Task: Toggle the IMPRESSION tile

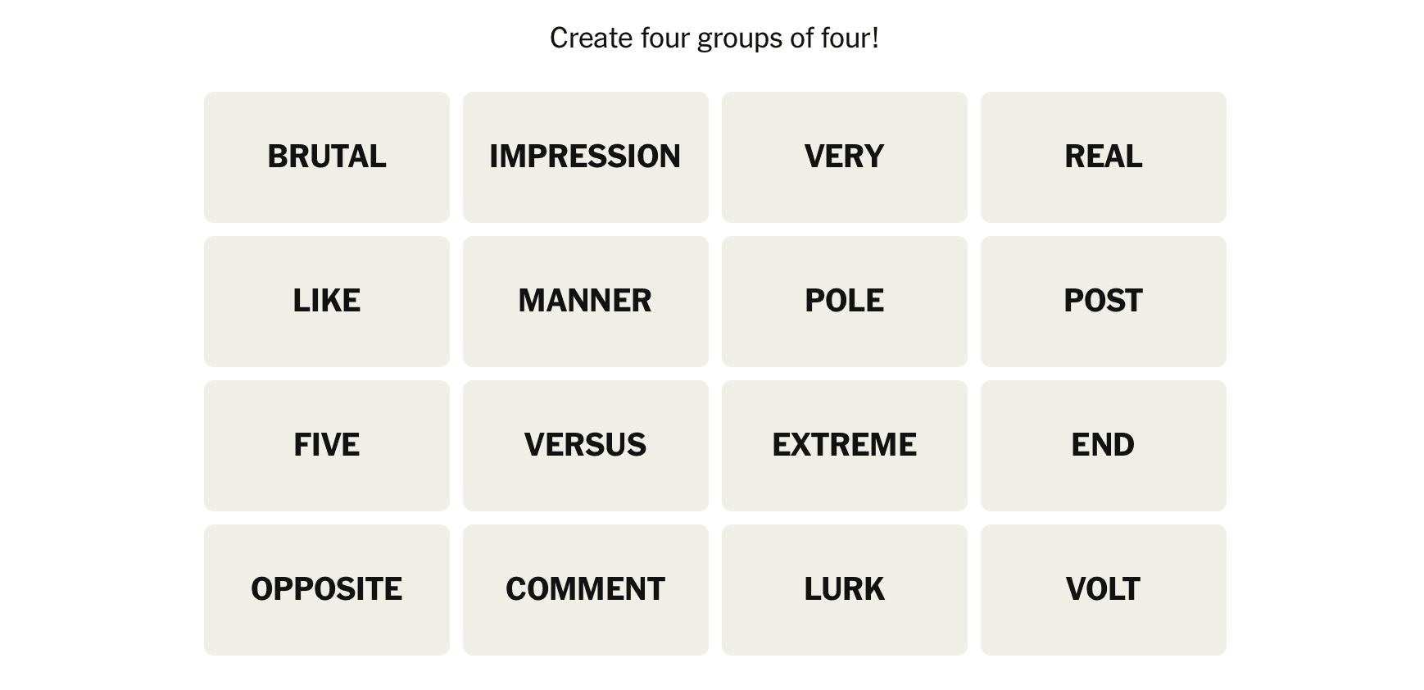Action: (x=585, y=157)
